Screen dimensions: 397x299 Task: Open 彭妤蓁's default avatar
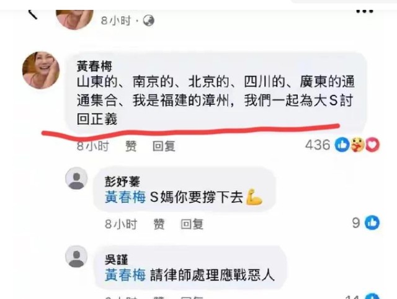click(76, 178)
